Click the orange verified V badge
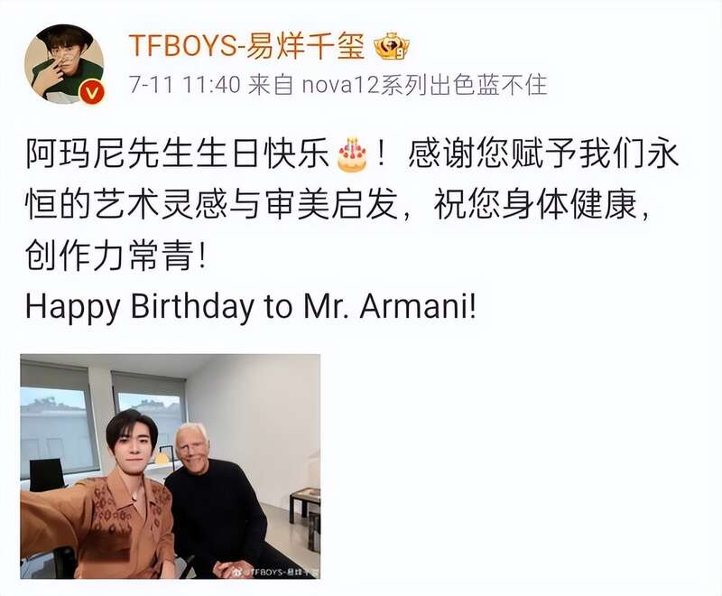 (92, 94)
